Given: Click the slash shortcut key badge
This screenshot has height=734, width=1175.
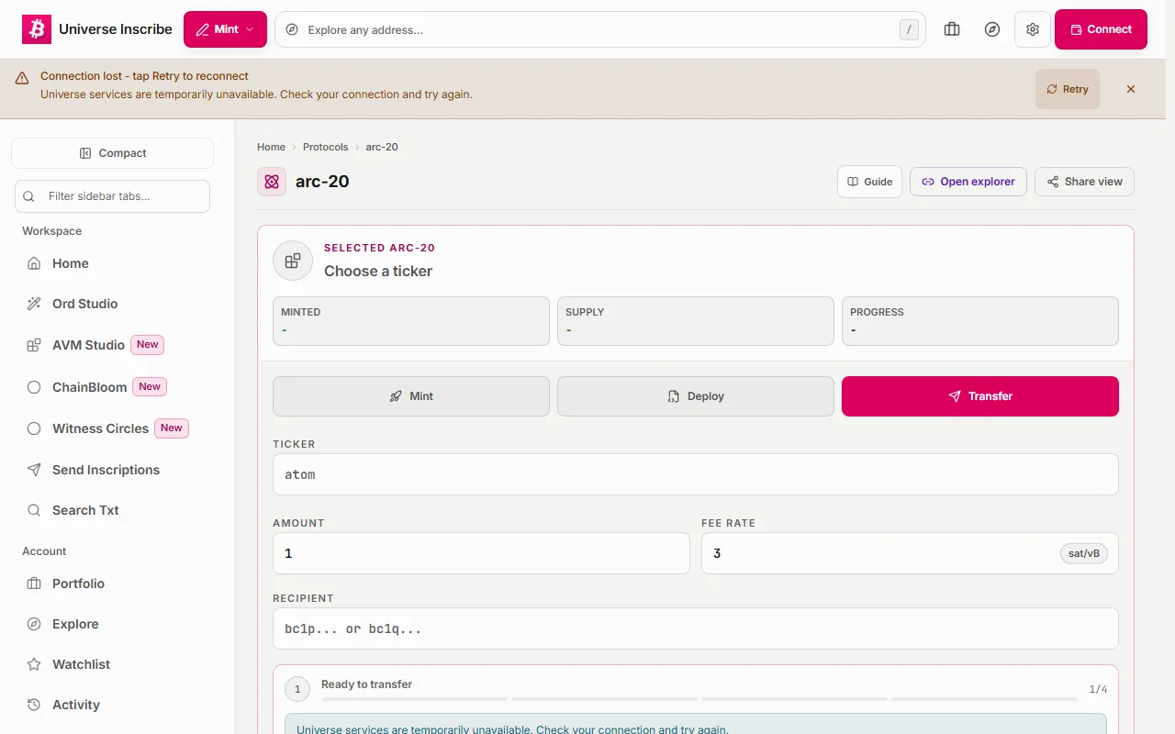Looking at the screenshot, I should click(x=909, y=29).
